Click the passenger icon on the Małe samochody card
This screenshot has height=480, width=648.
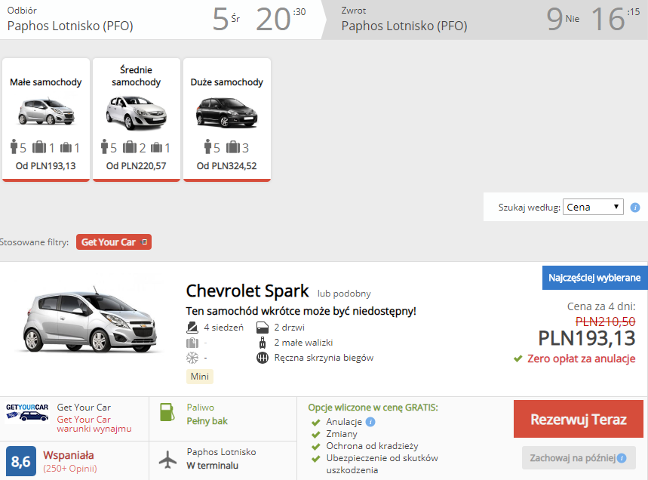click(x=14, y=146)
